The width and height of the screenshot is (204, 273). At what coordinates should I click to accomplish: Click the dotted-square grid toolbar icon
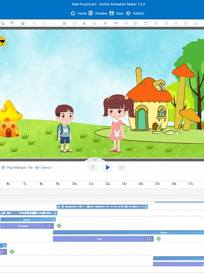(x=126, y=23)
